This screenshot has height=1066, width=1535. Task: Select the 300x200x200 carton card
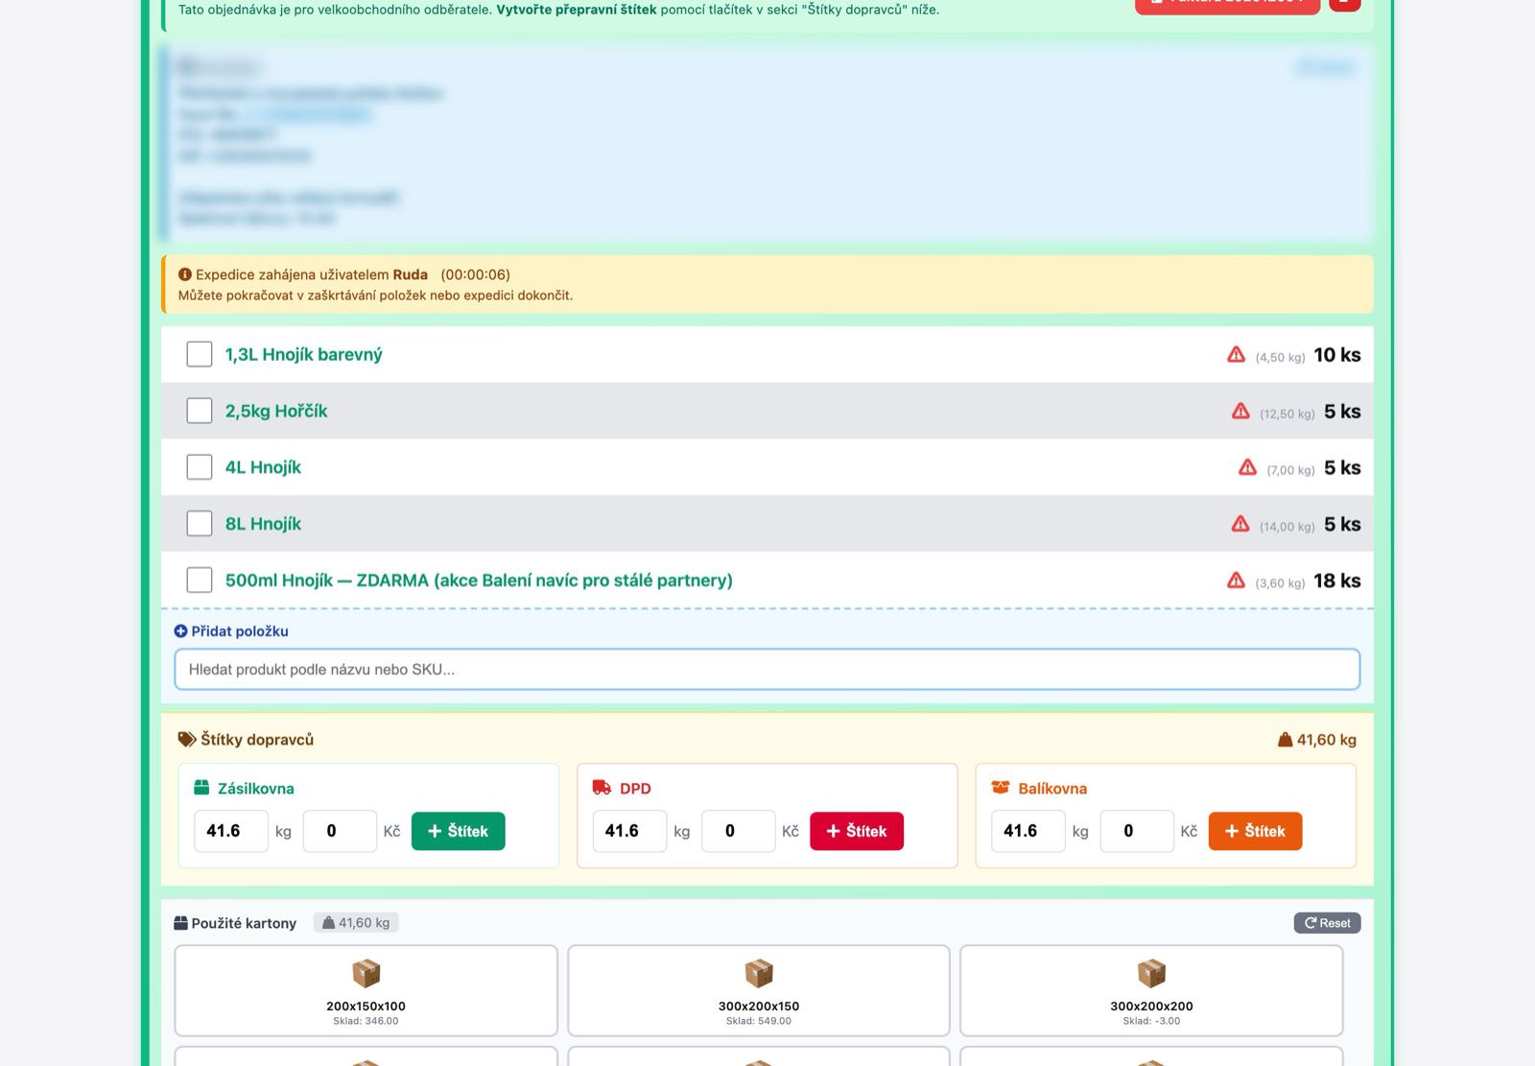click(1151, 990)
